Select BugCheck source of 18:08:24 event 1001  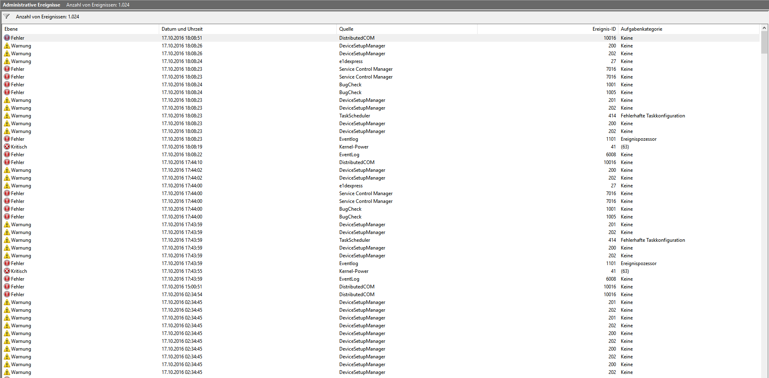coord(350,84)
